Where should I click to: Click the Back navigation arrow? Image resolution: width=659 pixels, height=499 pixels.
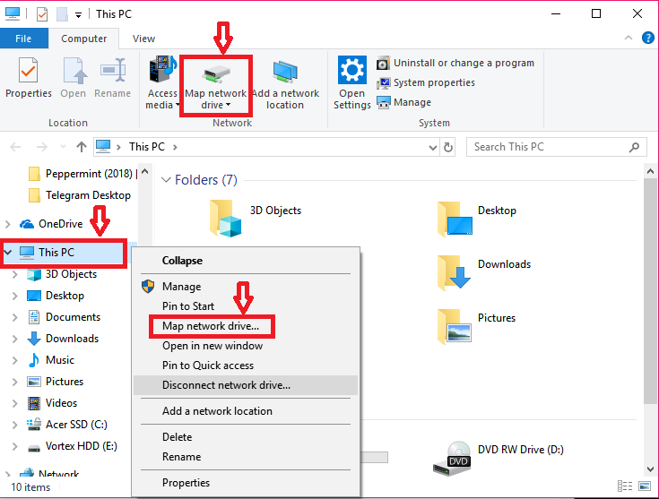coord(15,147)
